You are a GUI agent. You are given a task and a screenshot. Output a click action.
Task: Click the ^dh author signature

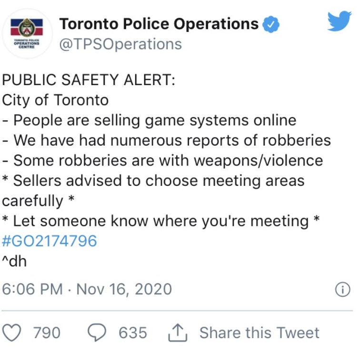[14, 261]
